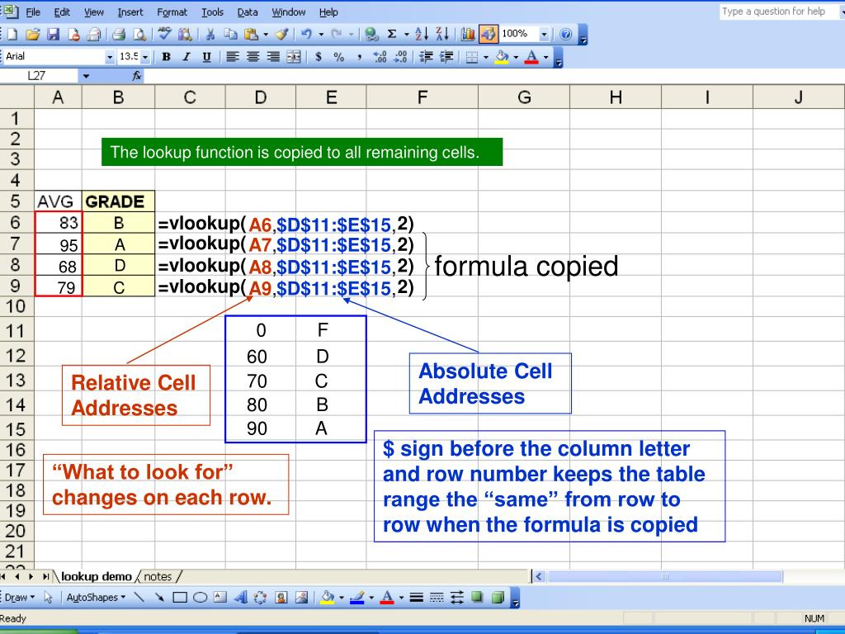This screenshot has width=845, height=634.
Task: Toggle the Drawing toolbar button
Action: tap(488, 35)
